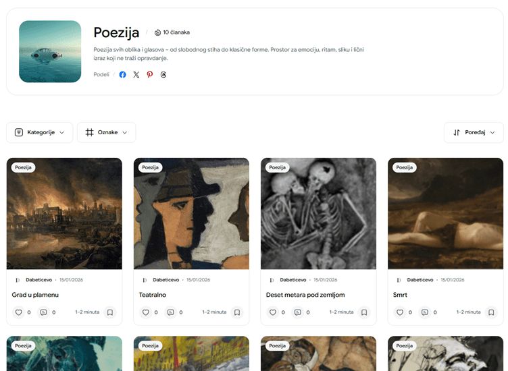The image size is (508, 371).
Task: Expand the Kategorije dropdown
Action: [39, 132]
